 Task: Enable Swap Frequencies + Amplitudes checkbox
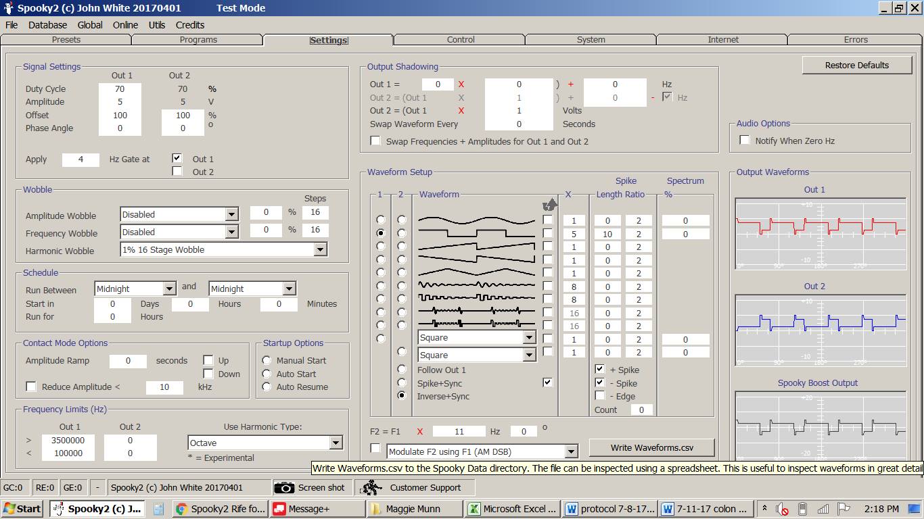coord(375,141)
